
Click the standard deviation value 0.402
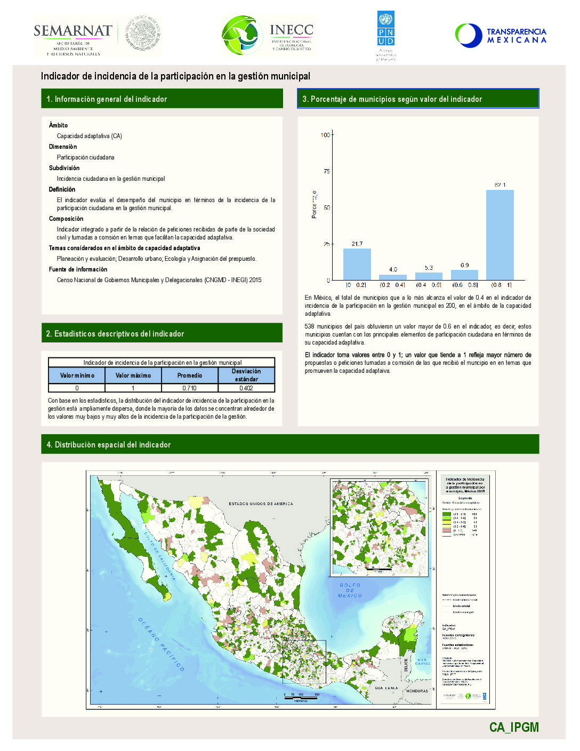(246, 388)
